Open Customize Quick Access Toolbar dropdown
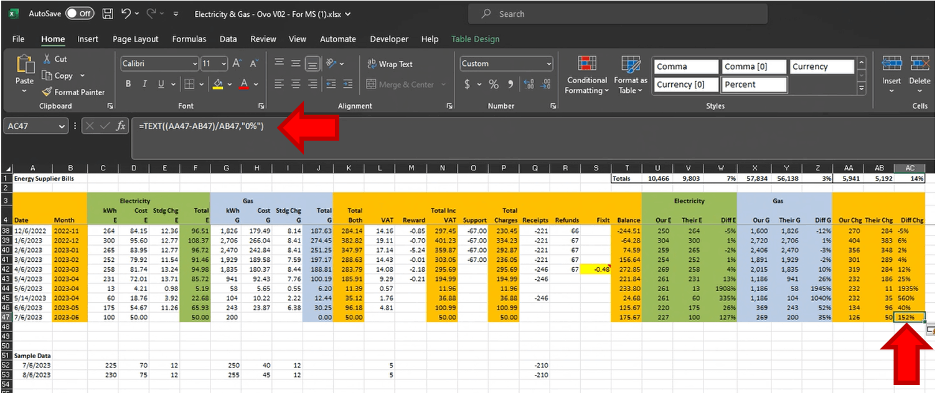Image resolution: width=945 pixels, height=393 pixels. coord(176,14)
